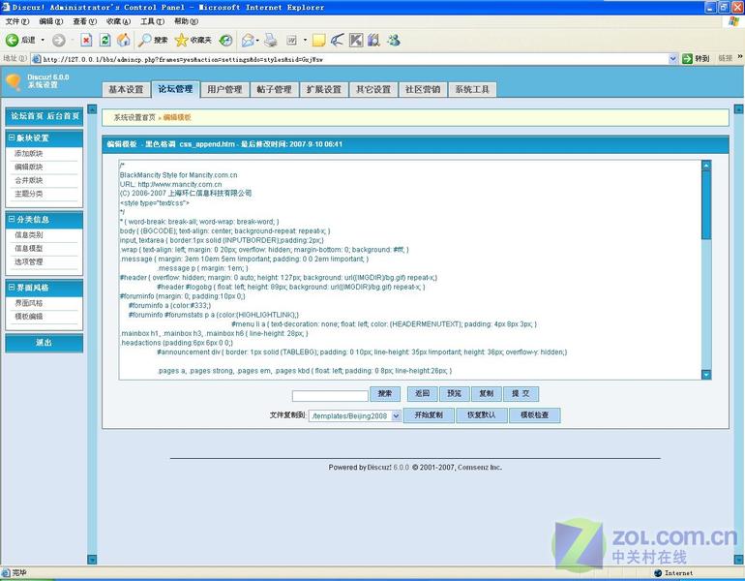Switch to the 其它设置 tab
The image size is (745, 581).
click(x=373, y=89)
